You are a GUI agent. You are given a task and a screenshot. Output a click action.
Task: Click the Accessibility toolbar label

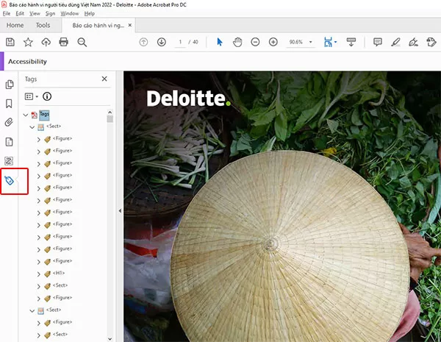28,61
